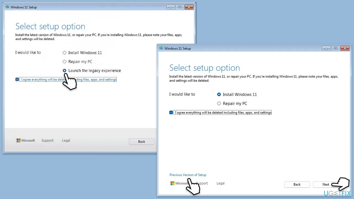The width and height of the screenshot is (354, 199).
Task: Close the front Windows 11 Setup window
Action: click(x=345, y=48)
